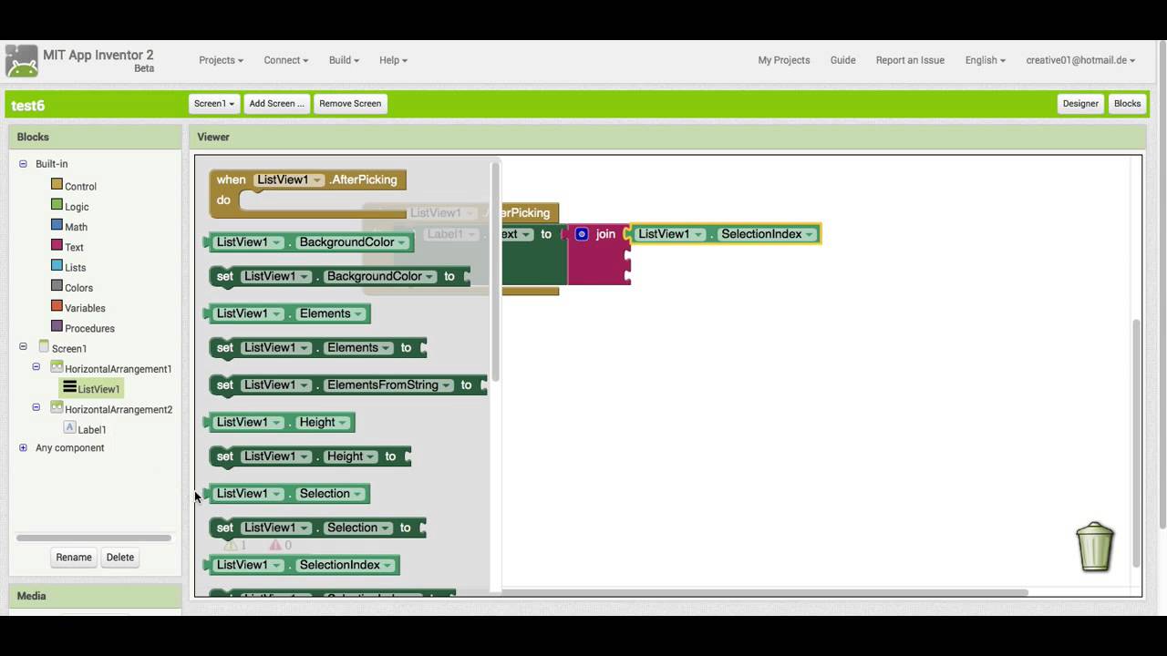Click the MIT App Inventor android logo

[x=22, y=61]
